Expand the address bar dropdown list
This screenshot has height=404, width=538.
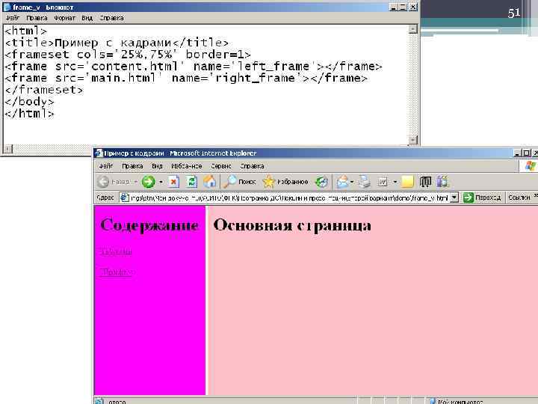pyautogui.click(x=454, y=198)
